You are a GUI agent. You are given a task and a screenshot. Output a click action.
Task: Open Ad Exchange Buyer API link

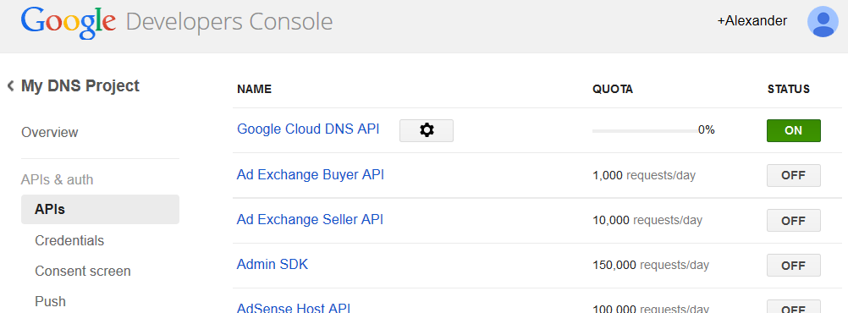tap(311, 174)
